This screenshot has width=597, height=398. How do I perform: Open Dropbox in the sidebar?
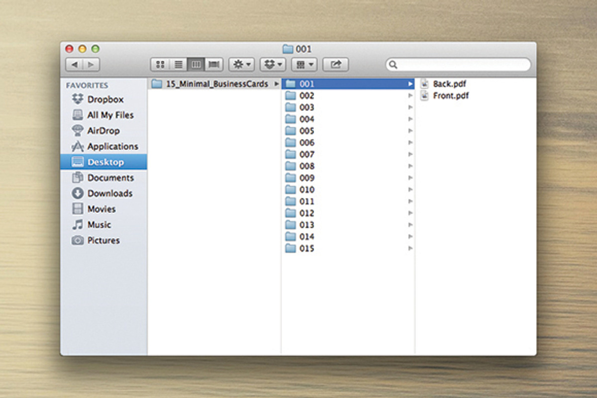click(x=103, y=99)
